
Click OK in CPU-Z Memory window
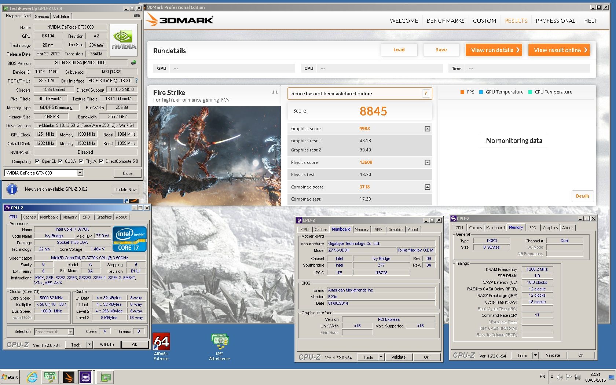click(x=581, y=355)
